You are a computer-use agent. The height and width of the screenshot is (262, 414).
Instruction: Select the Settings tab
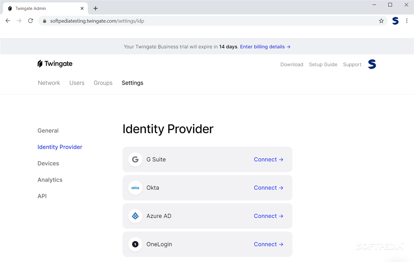point(132,83)
